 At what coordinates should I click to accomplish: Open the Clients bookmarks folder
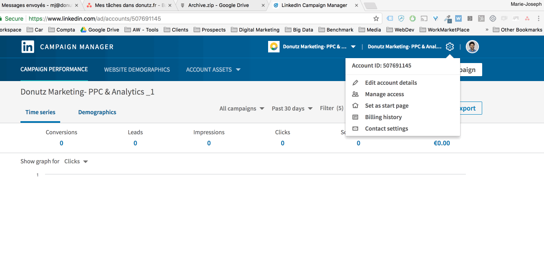pyautogui.click(x=176, y=30)
